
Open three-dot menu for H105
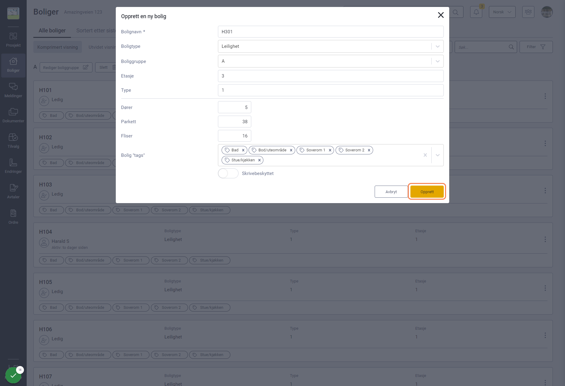[545, 288]
